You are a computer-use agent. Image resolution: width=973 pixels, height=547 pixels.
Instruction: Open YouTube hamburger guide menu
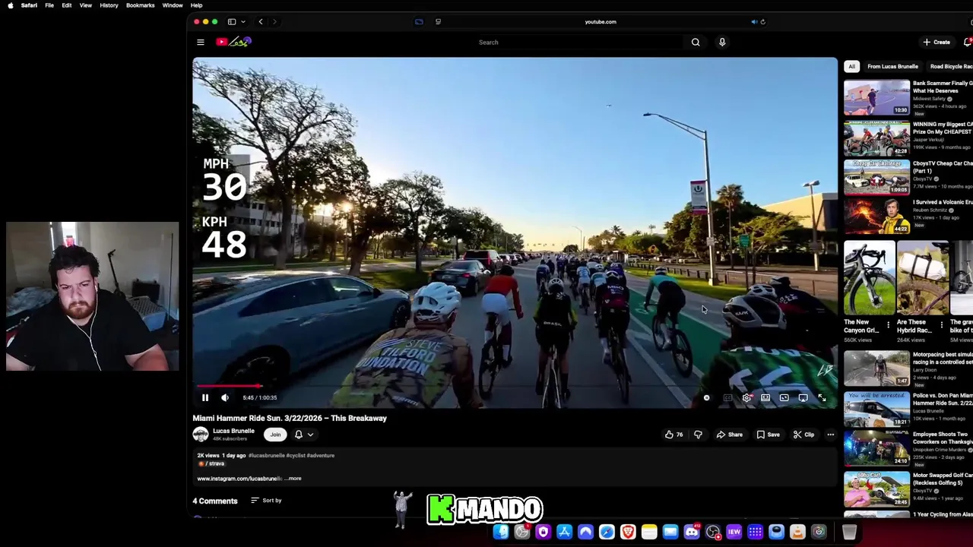[x=200, y=43]
